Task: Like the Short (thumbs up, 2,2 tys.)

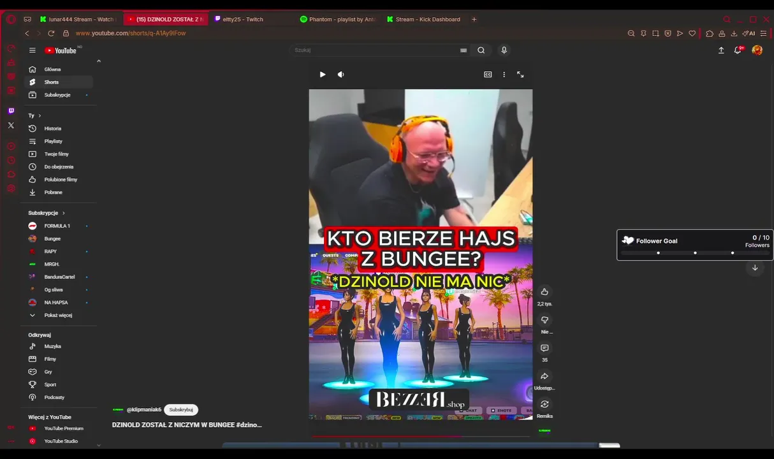Action: (x=544, y=292)
